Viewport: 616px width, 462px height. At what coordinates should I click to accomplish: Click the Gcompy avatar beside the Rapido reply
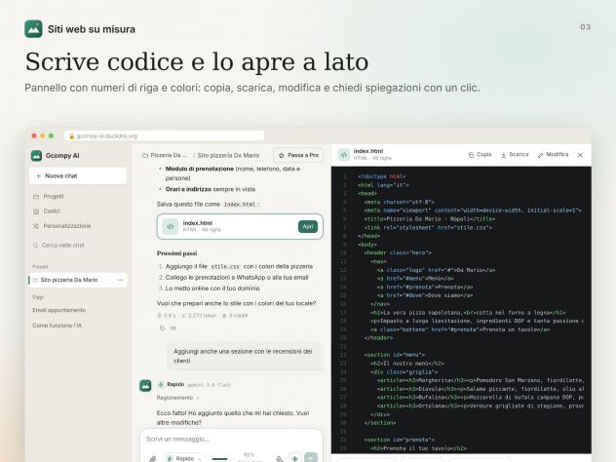145,385
